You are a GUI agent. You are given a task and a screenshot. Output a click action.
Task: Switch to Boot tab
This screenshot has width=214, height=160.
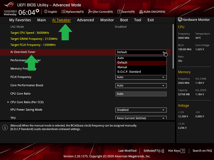click(x=124, y=20)
